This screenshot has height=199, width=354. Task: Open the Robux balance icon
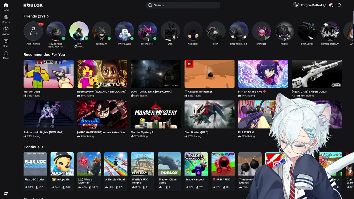pyautogui.click(x=331, y=5)
